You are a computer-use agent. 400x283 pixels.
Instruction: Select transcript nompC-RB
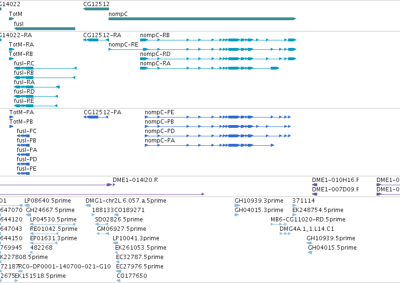pos(218,40)
